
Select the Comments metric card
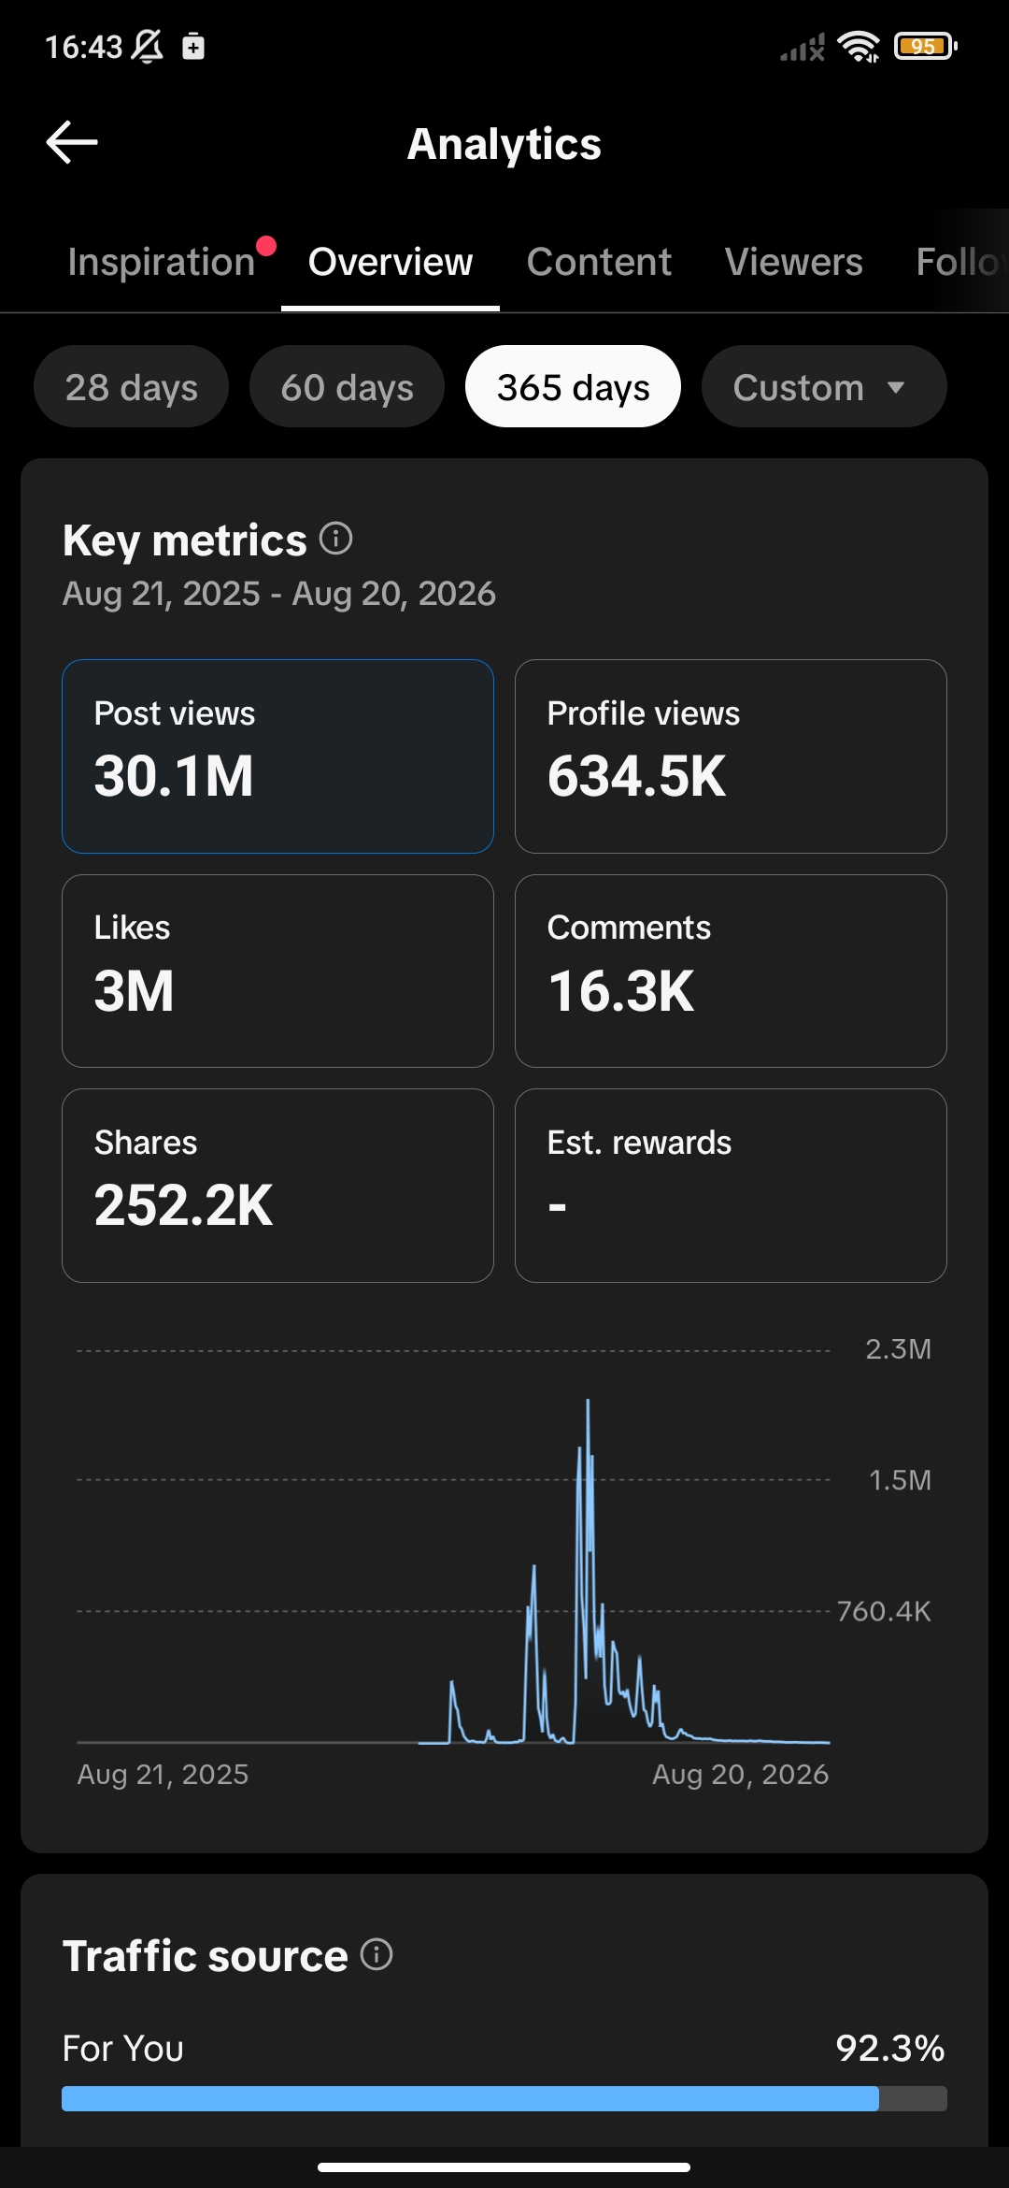click(x=731, y=971)
